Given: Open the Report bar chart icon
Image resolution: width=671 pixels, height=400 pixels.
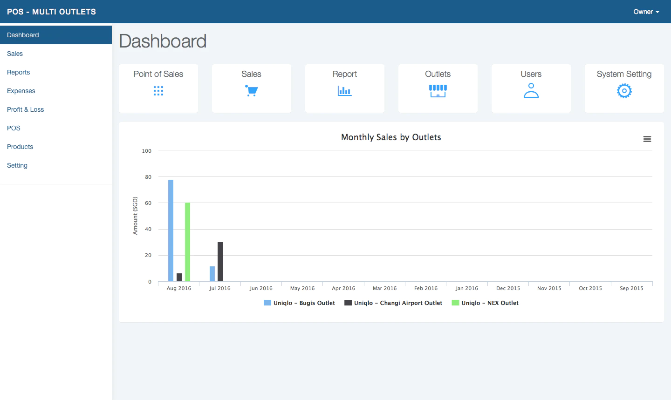Looking at the screenshot, I should [x=345, y=91].
